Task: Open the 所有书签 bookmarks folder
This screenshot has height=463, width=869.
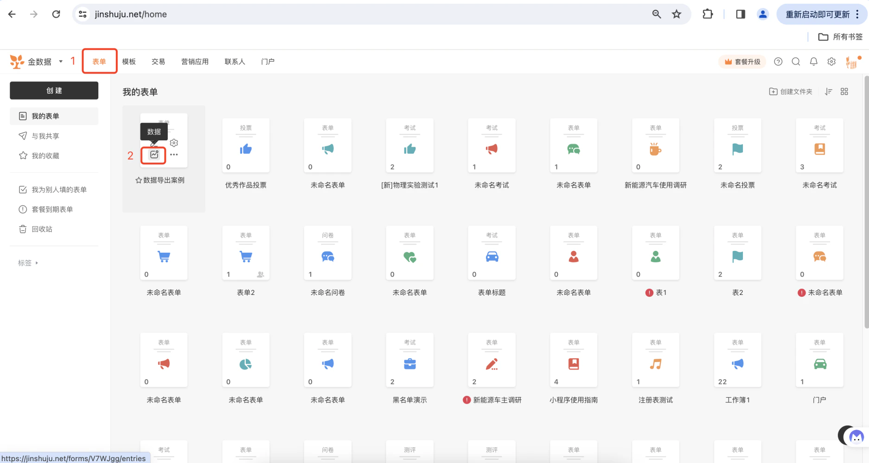Action: 840,37
